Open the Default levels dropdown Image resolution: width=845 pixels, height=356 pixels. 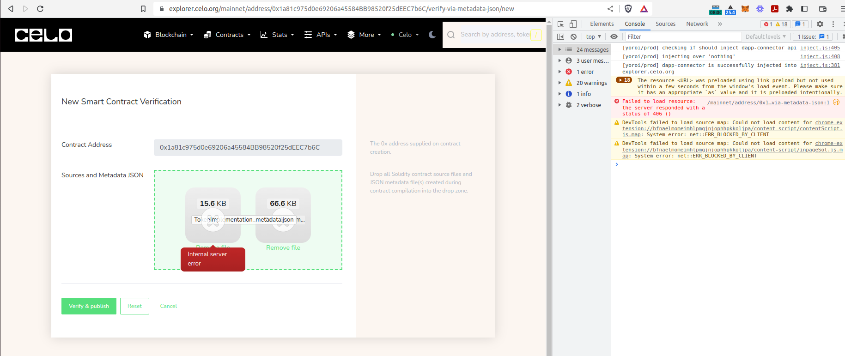[x=766, y=36]
